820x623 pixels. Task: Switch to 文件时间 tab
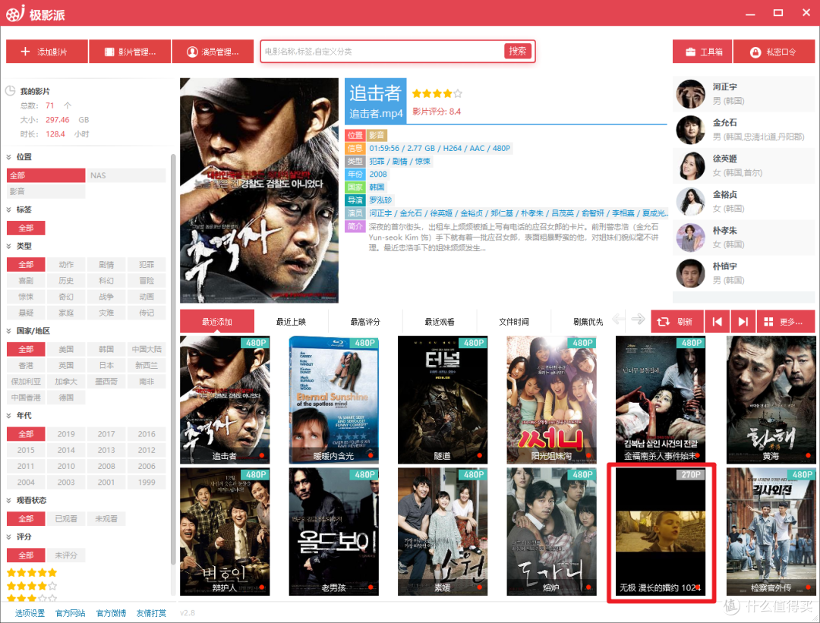(514, 322)
